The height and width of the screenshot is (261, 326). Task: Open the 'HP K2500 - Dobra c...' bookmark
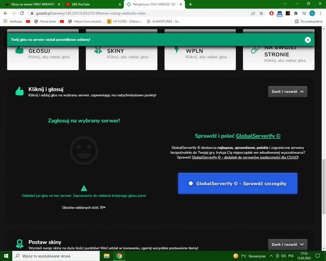[125, 21]
